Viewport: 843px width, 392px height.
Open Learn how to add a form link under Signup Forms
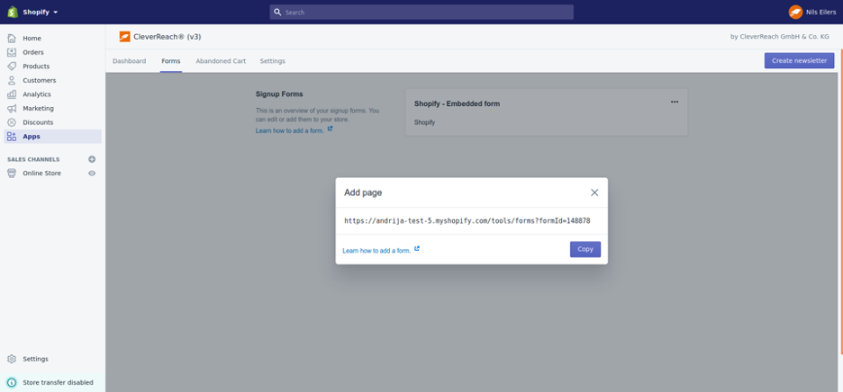tap(290, 130)
